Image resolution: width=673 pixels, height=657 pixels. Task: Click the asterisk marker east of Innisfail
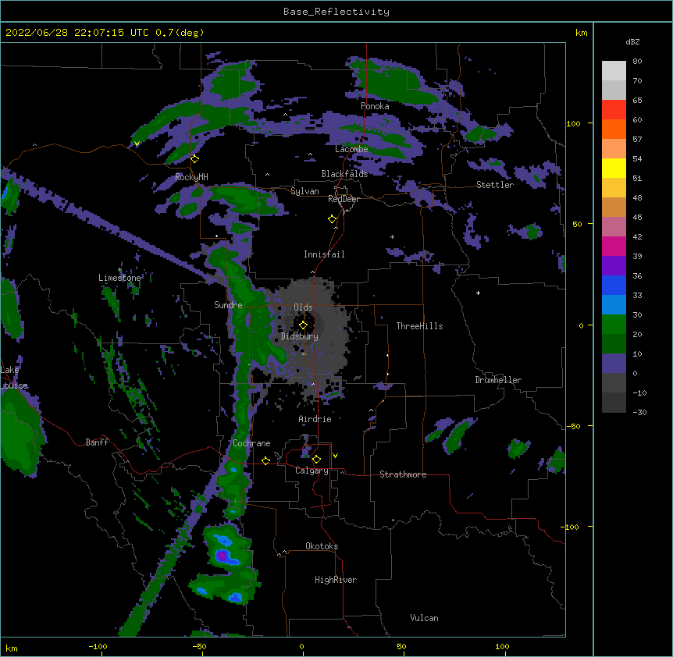(392, 237)
